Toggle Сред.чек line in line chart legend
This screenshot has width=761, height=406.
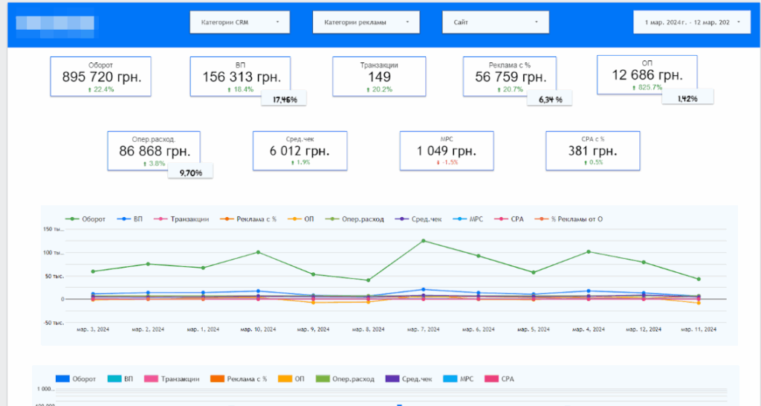(421, 219)
